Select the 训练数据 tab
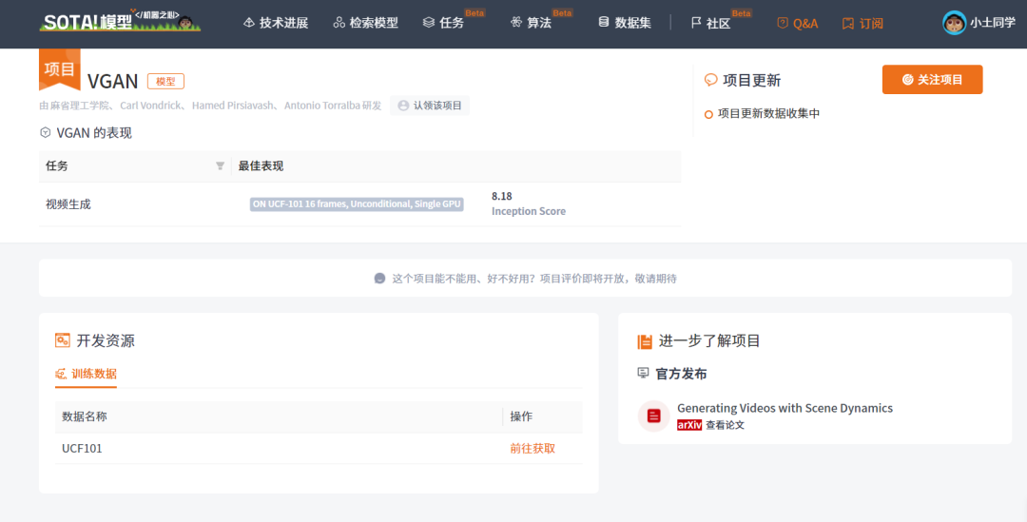Image resolution: width=1027 pixels, height=522 pixels. (x=86, y=374)
